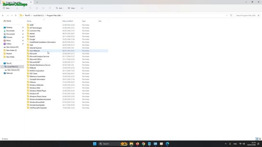Open the address bar history dropdown
262x147 pixels.
(226, 16)
